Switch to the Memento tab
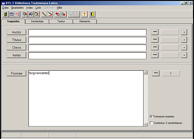 [85, 21]
